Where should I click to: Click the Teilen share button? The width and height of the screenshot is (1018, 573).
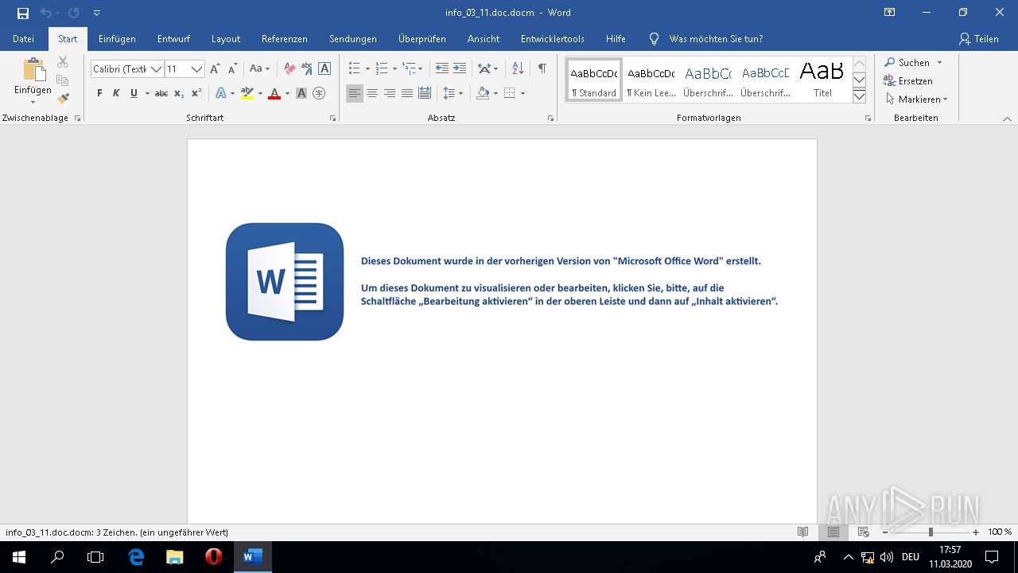[979, 39]
